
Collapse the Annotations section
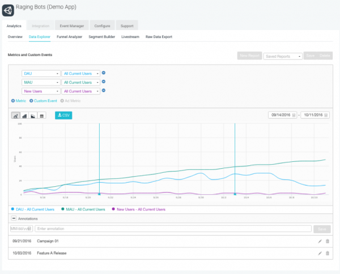(14, 219)
